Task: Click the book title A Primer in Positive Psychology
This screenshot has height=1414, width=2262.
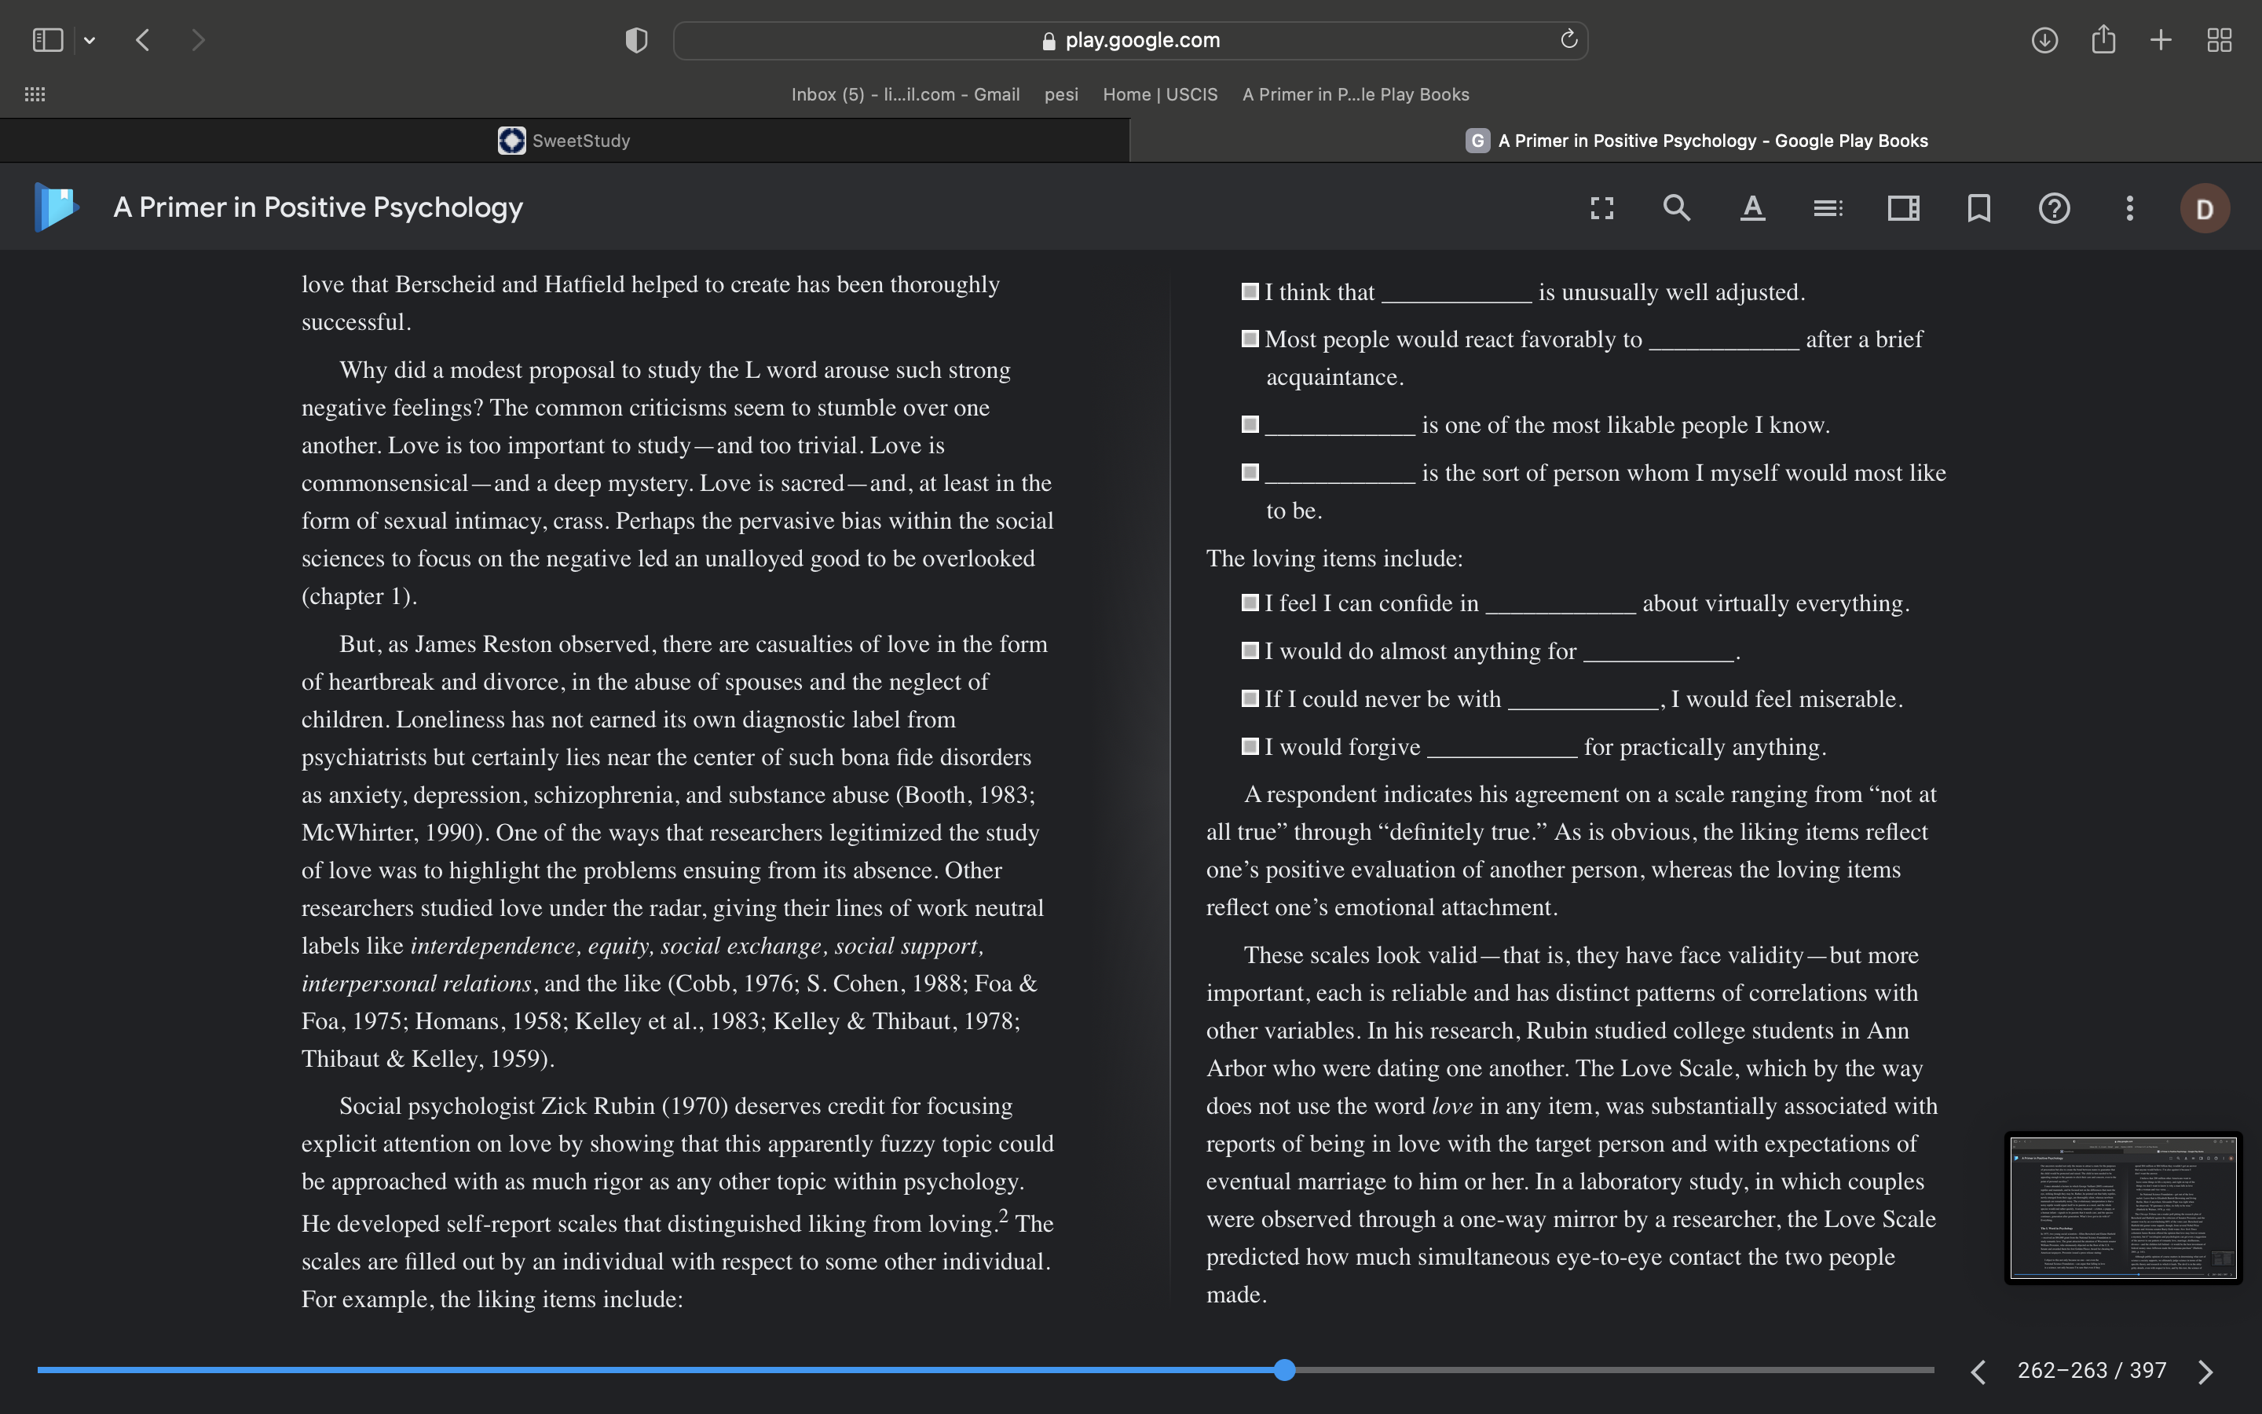Action: [318, 207]
